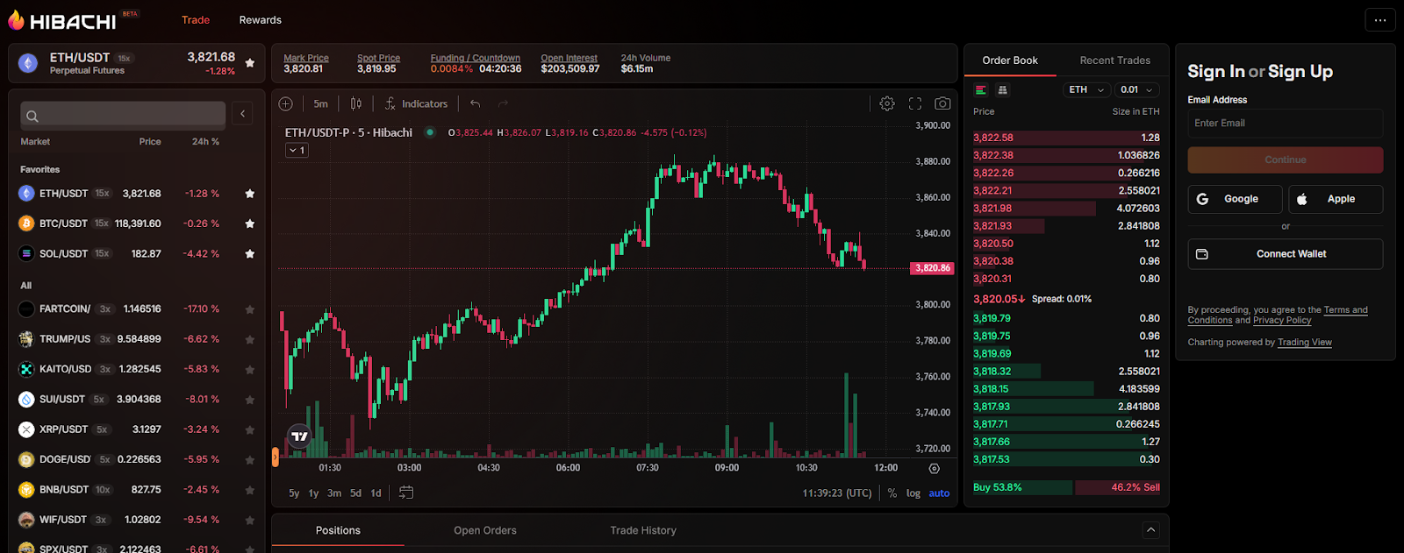The image size is (1404, 553).
Task: Switch to Trade History tab
Action: pyautogui.click(x=643, y=530)
